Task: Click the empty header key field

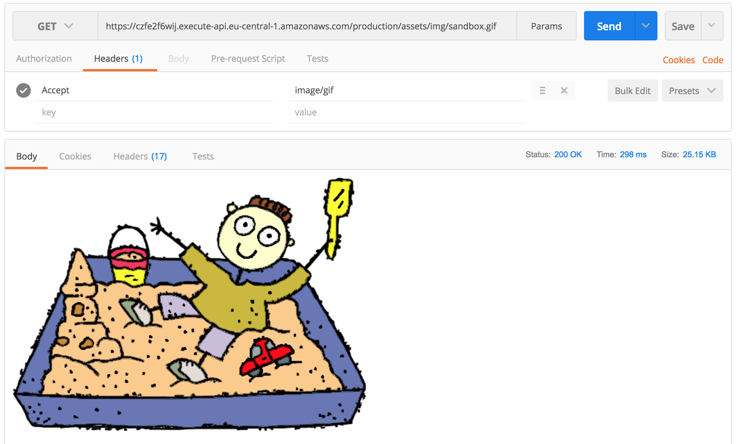Action: coord(154,112)
